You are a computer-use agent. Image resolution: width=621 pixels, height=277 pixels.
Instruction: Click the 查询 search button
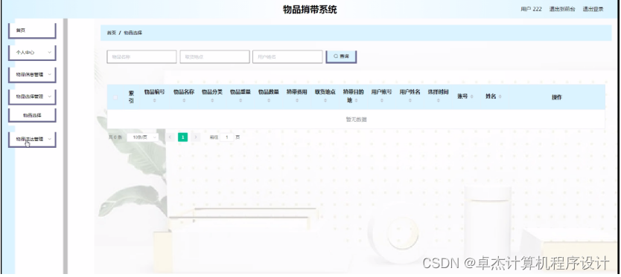pos(341,56)
